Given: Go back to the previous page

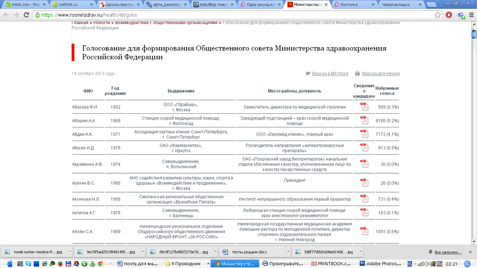Looking at the screenshot, I should pyautogui.click(x=6, y=15).
